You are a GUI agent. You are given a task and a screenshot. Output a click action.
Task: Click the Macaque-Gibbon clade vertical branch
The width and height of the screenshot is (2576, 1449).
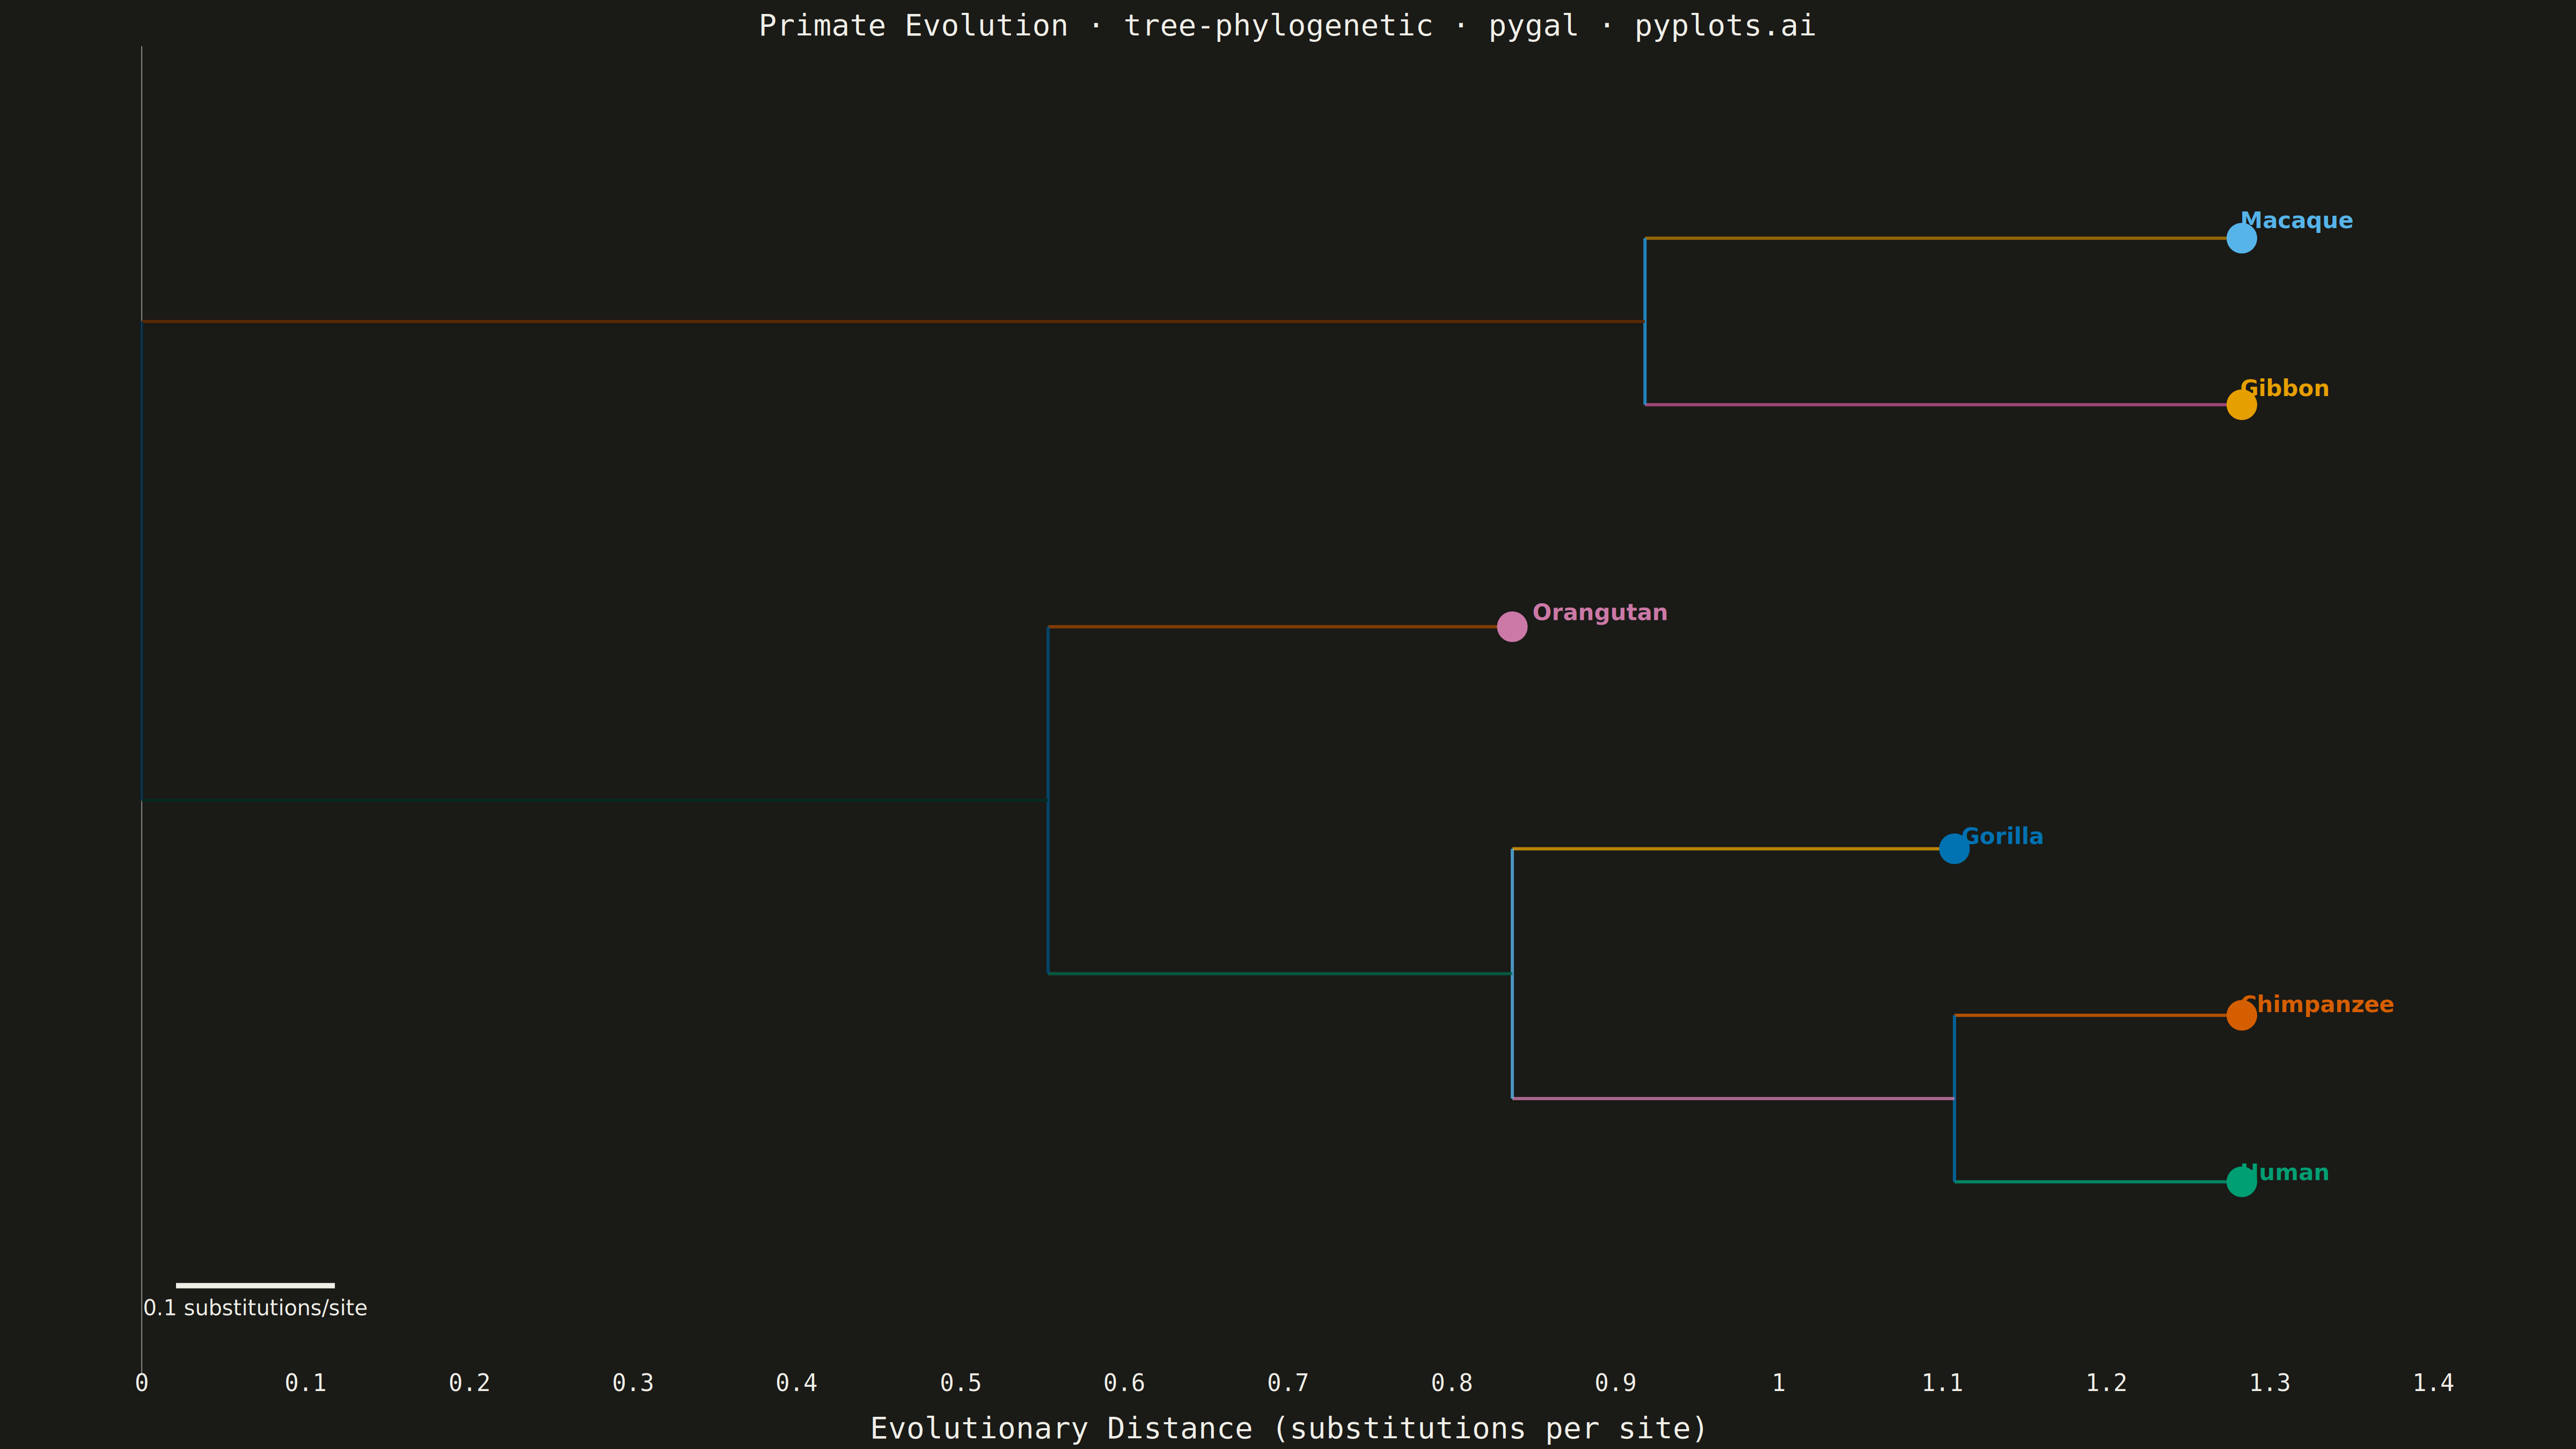click(x=1645, y=321)
